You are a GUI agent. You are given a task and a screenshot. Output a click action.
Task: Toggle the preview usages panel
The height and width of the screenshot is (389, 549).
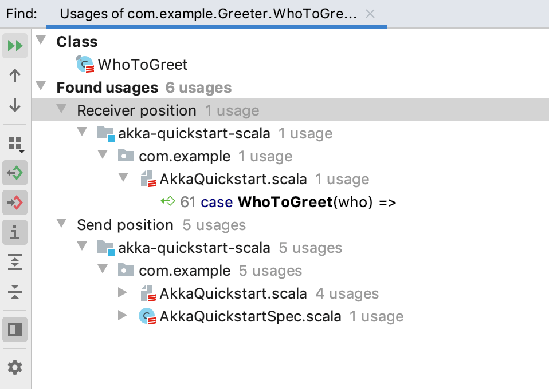pyautogui.click(x=14, y=330)
